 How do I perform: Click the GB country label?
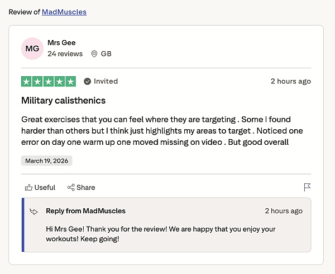click(106, 54)
